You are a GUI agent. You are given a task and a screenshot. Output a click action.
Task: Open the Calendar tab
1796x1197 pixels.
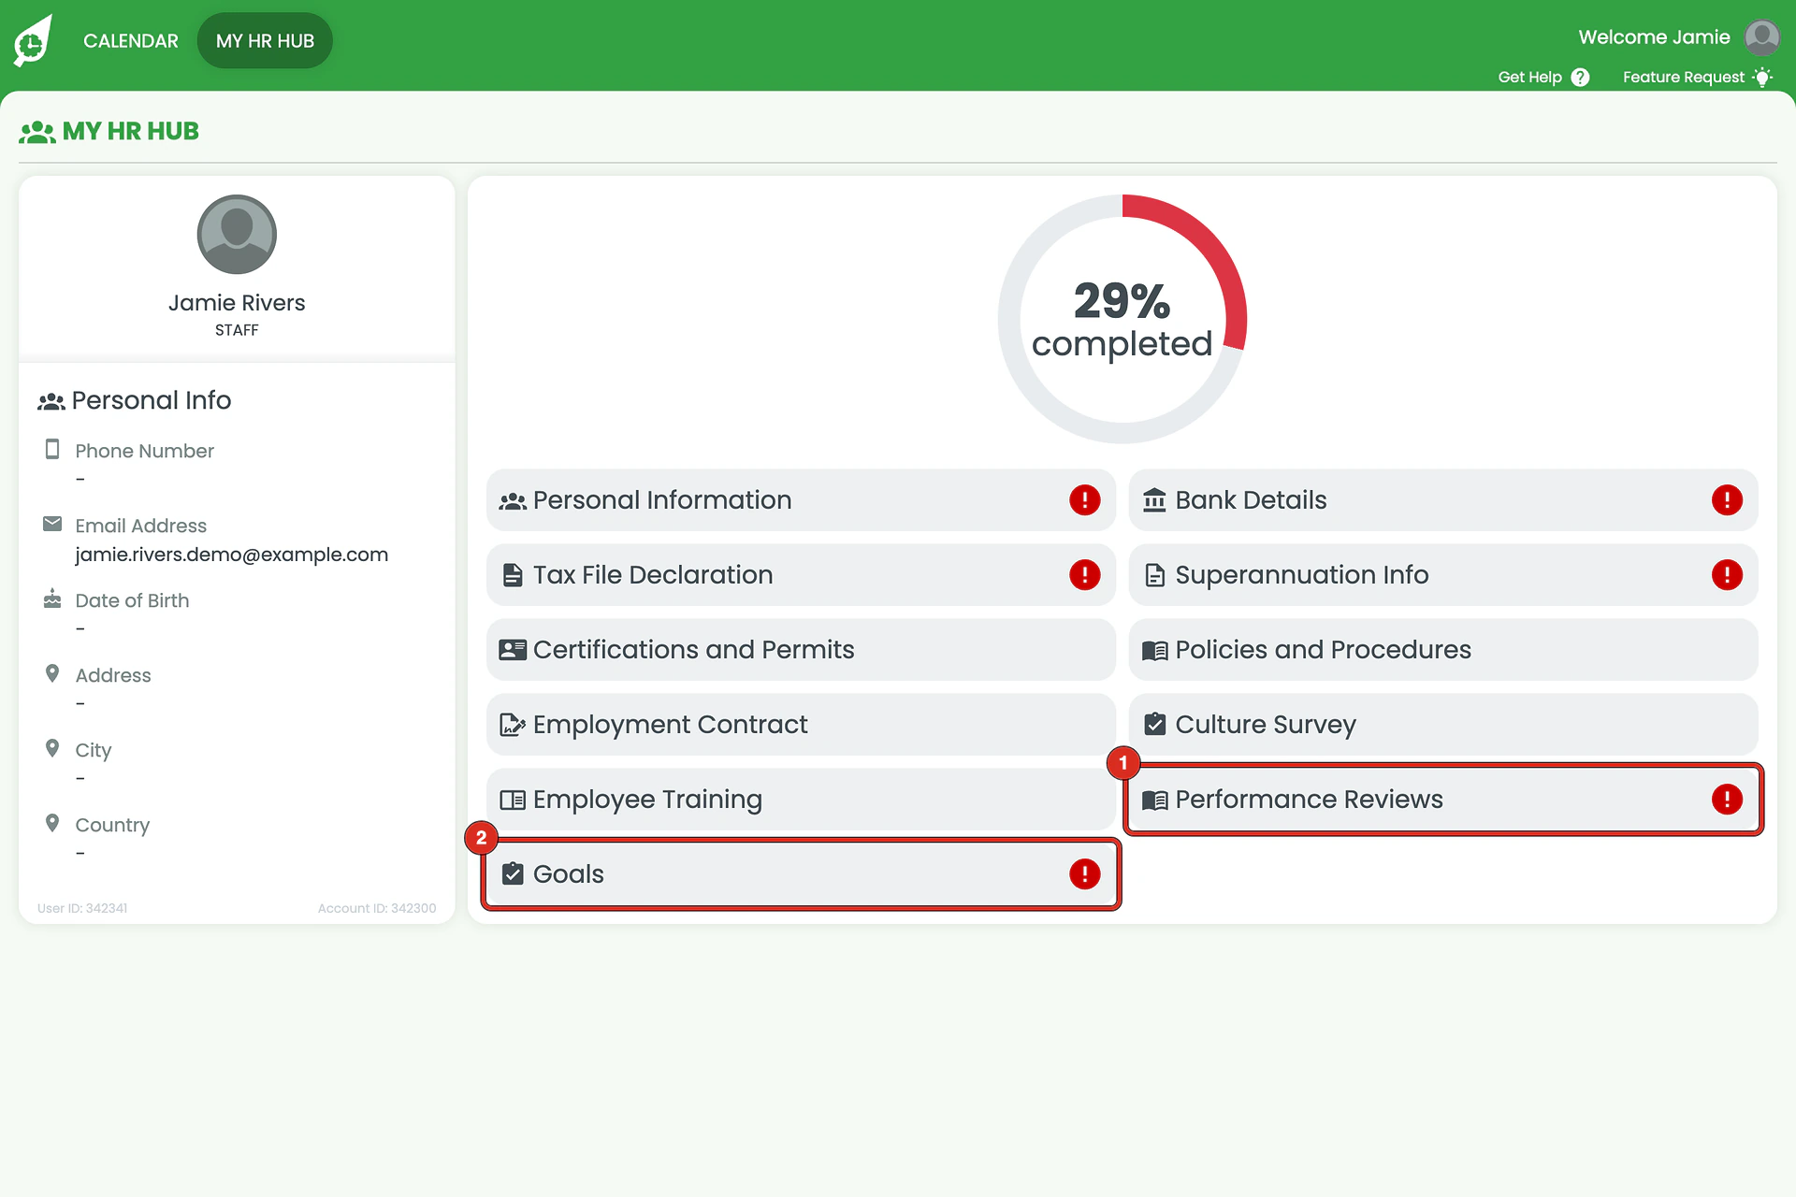click(130, 40)
